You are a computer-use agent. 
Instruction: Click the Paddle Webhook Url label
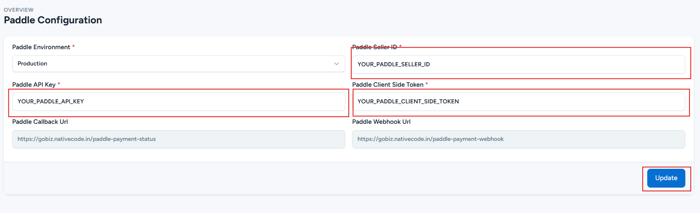click(381, 122)
